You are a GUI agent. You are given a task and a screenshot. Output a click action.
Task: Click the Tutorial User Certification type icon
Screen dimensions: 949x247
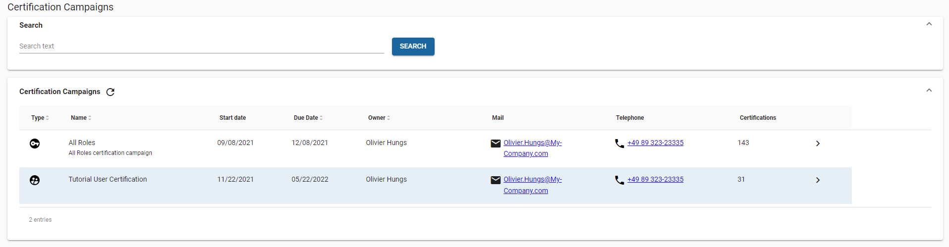[35, 180]
